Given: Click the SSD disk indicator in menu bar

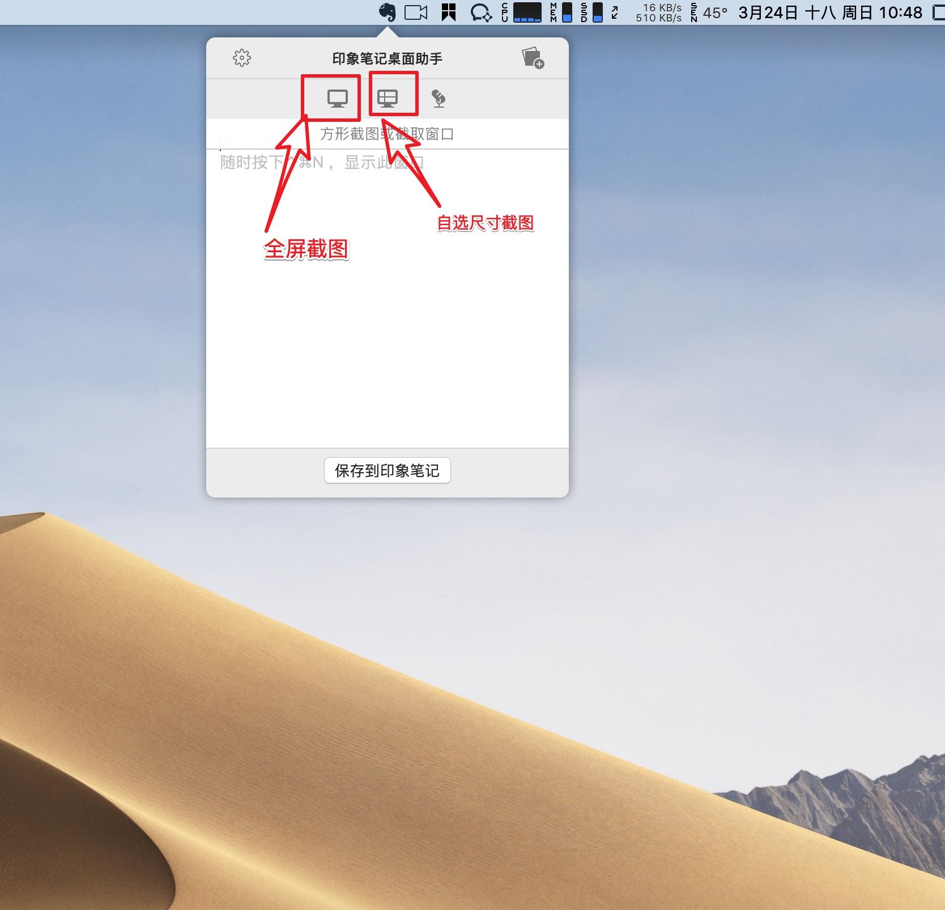Looking at the screenshot, I should pos(591,12).
